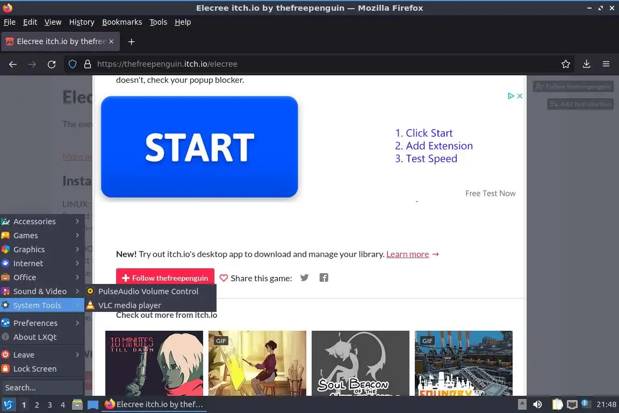619x413 pixels.
Task: Close the advertisement with its X icon
Action: tap(520, 96)
